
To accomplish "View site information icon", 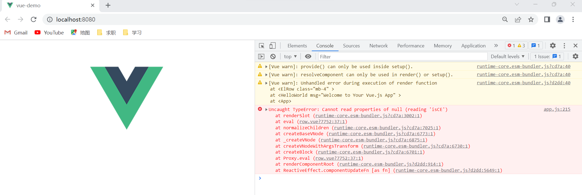I will point(50,19).
